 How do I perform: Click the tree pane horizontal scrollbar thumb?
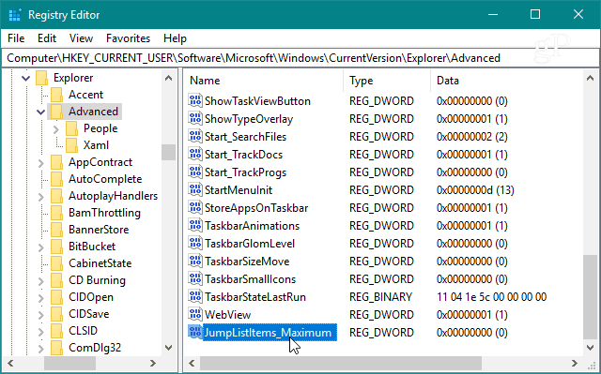(x=69, y=363)
